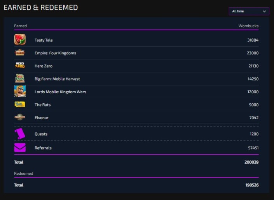Image resolution: width=274 pixels, height=200 pixels.
Task: Click the value 14250
Action: click(253, 79)
